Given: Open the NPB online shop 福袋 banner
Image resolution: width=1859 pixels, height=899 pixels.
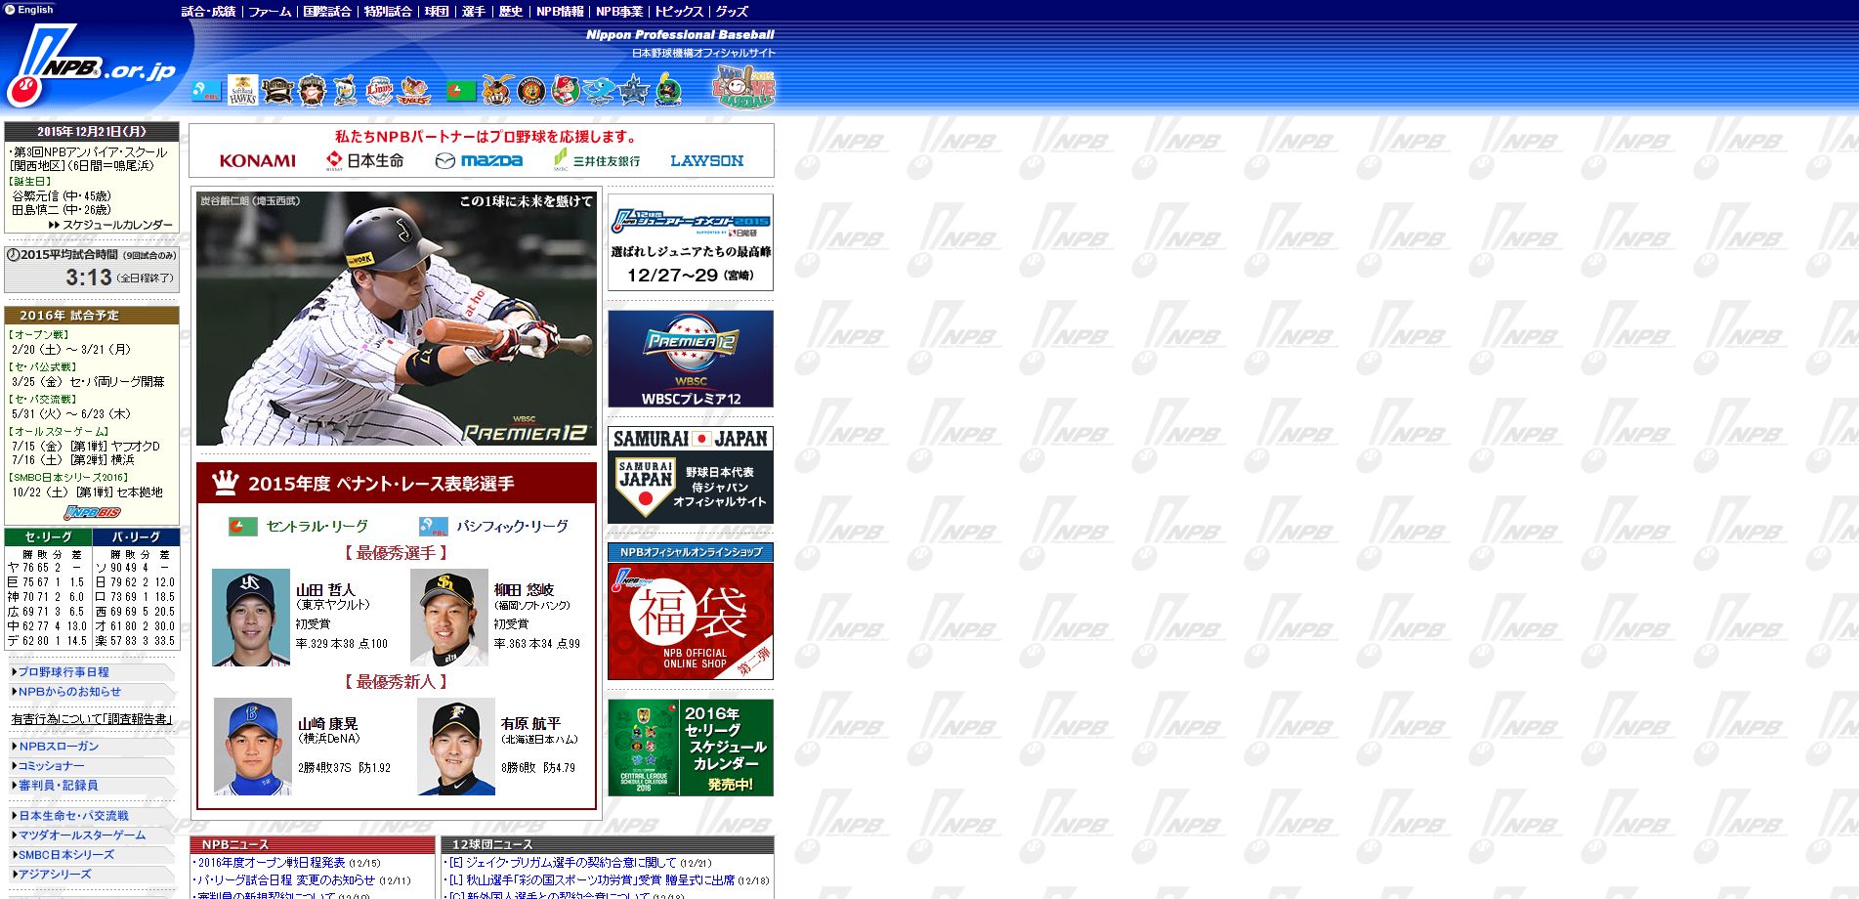Looking at the screenshot, I should click(691, 612).
